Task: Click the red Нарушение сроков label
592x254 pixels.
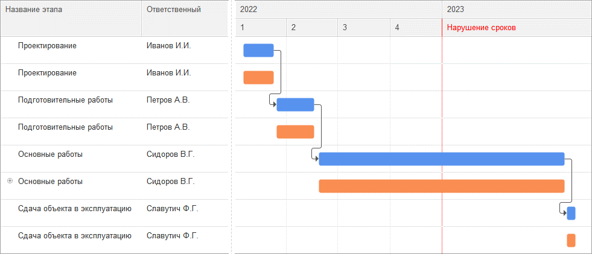Action: [x=481, y=27]
